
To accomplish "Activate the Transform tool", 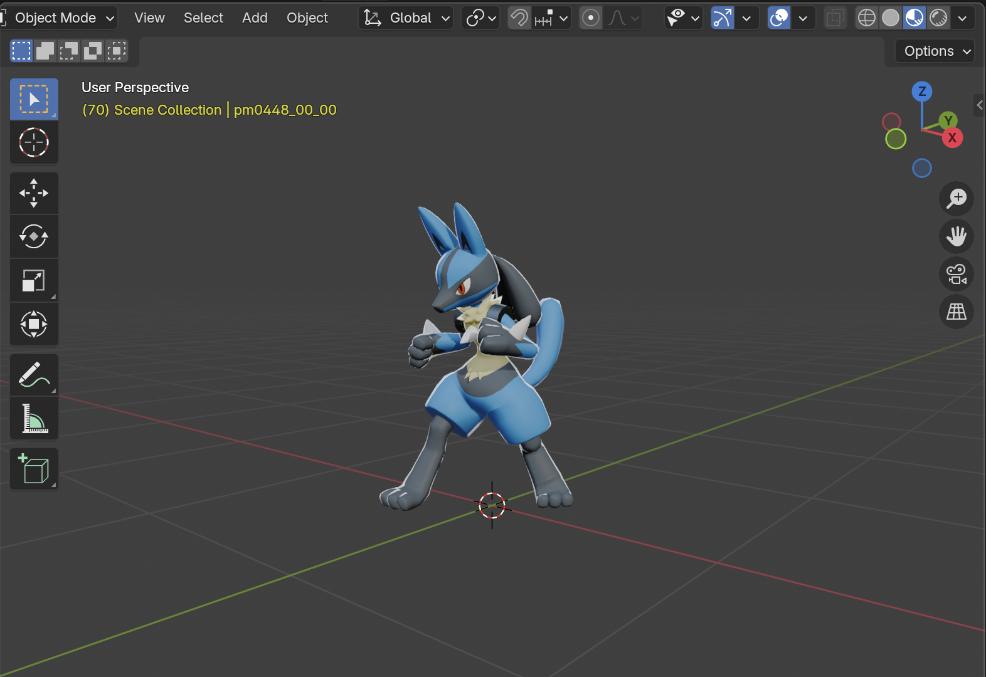I will click(34, 324).
